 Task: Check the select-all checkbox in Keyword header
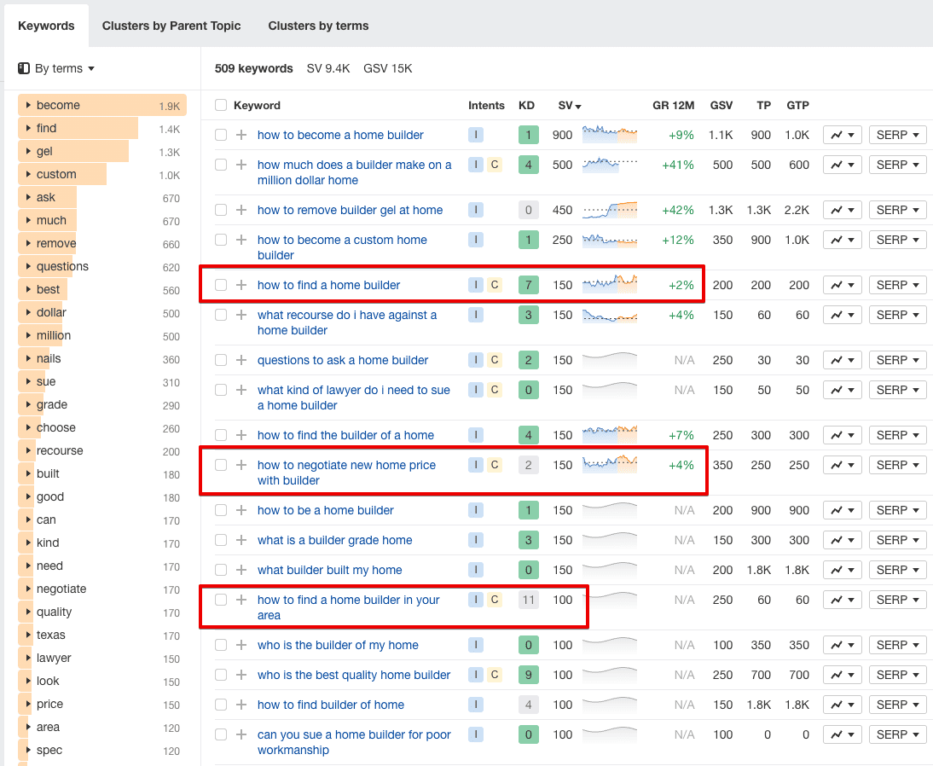click(221, 105)
